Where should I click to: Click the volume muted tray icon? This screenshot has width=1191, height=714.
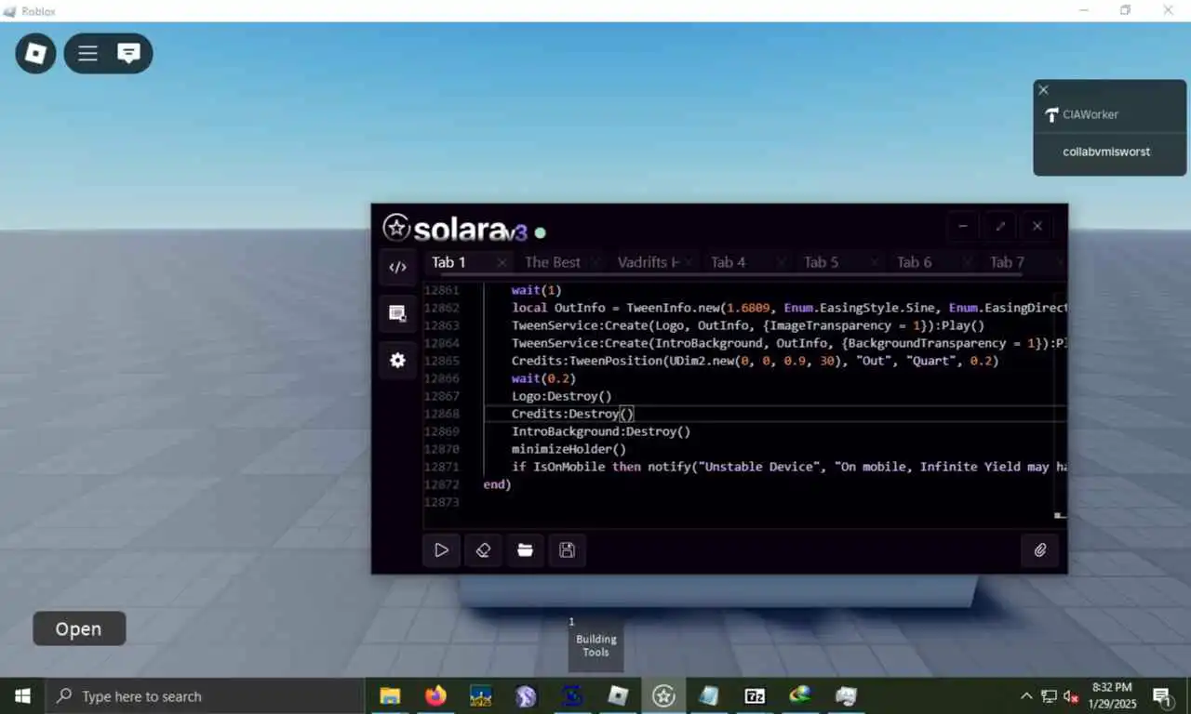point(1071,696)
